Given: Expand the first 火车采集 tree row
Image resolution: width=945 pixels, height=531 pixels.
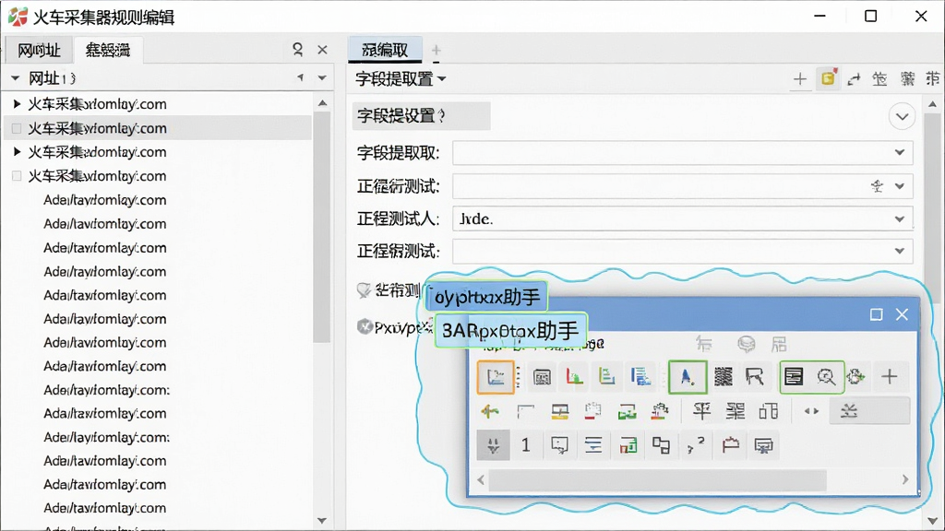Looking at the screenshot, I should click(17, 104).
